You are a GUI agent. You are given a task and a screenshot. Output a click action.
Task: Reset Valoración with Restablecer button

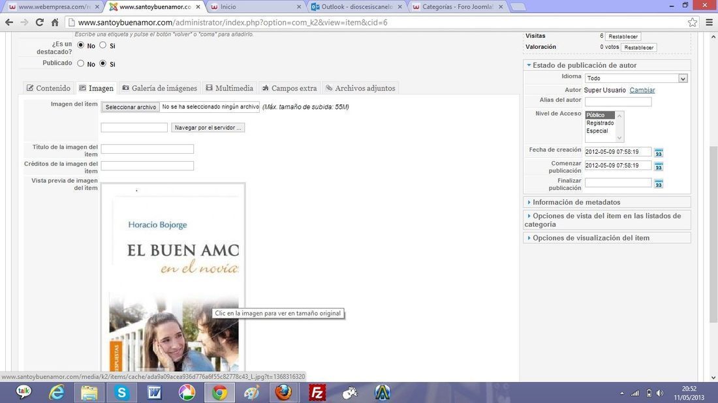tap(639, 48)
